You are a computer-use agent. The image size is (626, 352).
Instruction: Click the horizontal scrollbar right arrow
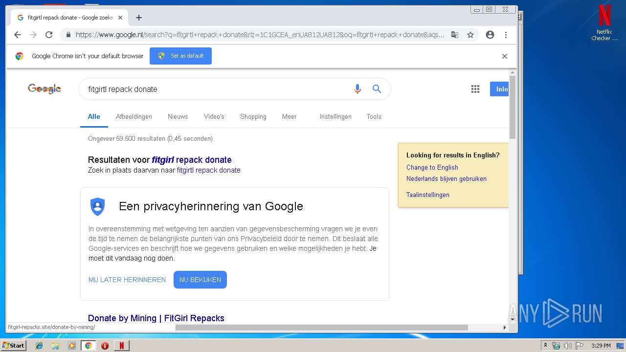click(505, 327)
